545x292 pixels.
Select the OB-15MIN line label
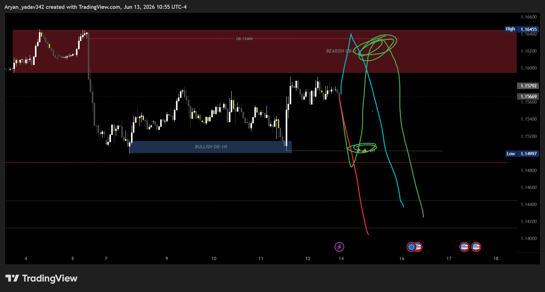[245, 39]
